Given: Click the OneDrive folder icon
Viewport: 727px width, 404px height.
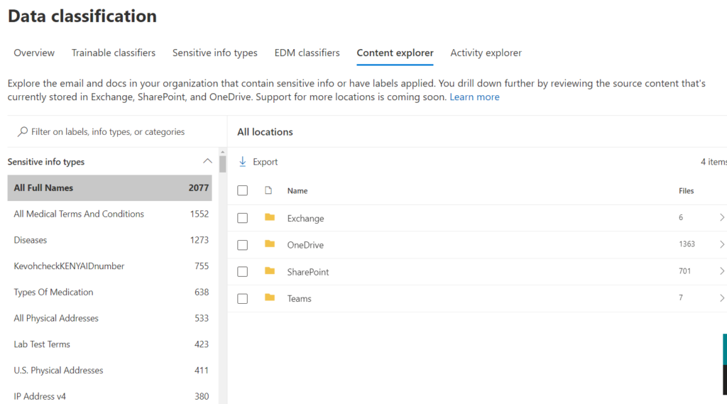Looking at the screenshot, I should click(x=270, y=244).
